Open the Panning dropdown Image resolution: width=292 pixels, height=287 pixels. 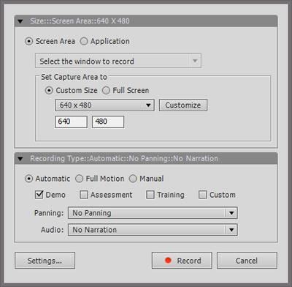point(153,213)
